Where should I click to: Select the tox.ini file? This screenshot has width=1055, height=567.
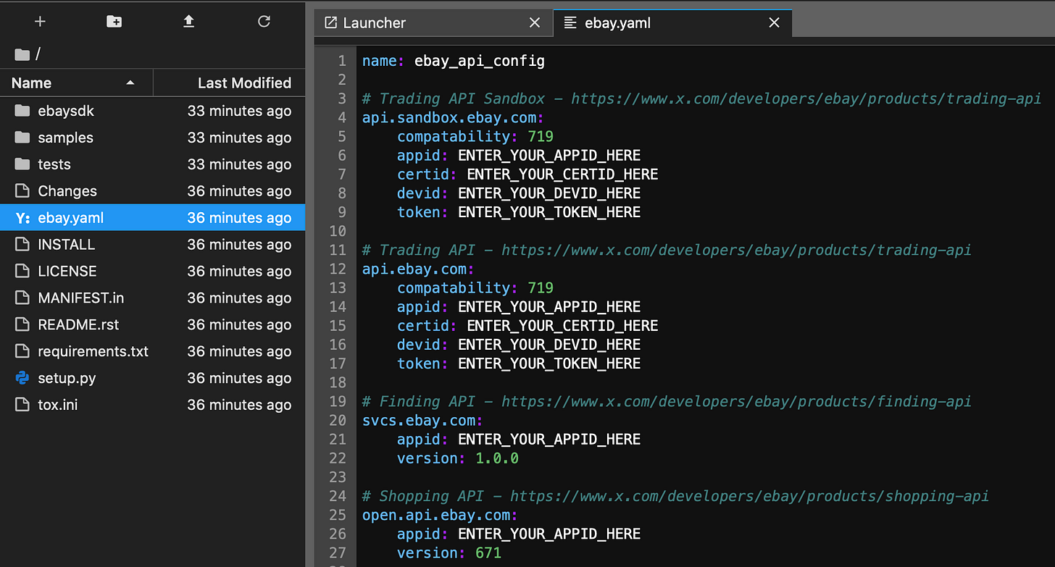click(57, 405)
